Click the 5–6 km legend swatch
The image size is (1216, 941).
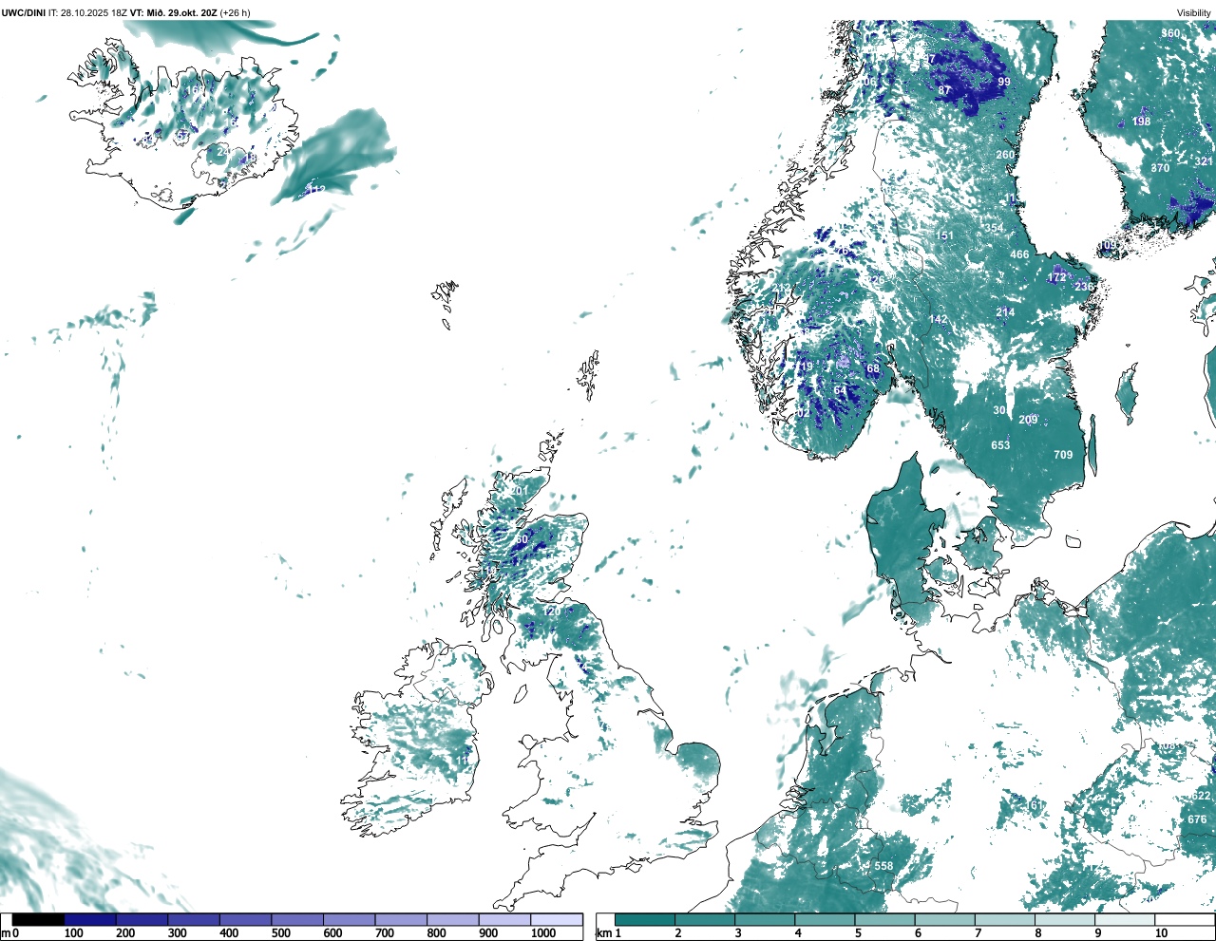(x=885, y=919)
